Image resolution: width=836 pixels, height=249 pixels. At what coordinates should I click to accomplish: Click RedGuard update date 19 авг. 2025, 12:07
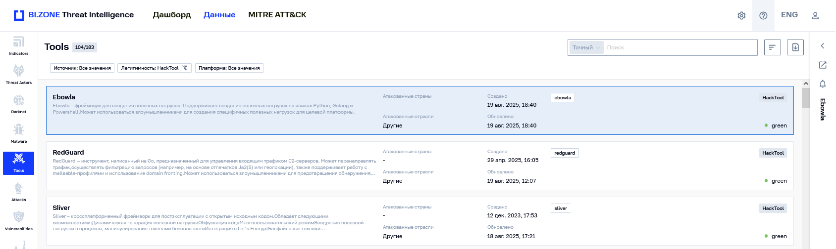512,181
